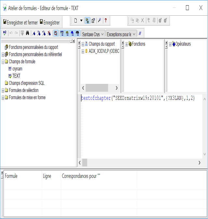Click the double-slash comment icon

click(140, 33)
